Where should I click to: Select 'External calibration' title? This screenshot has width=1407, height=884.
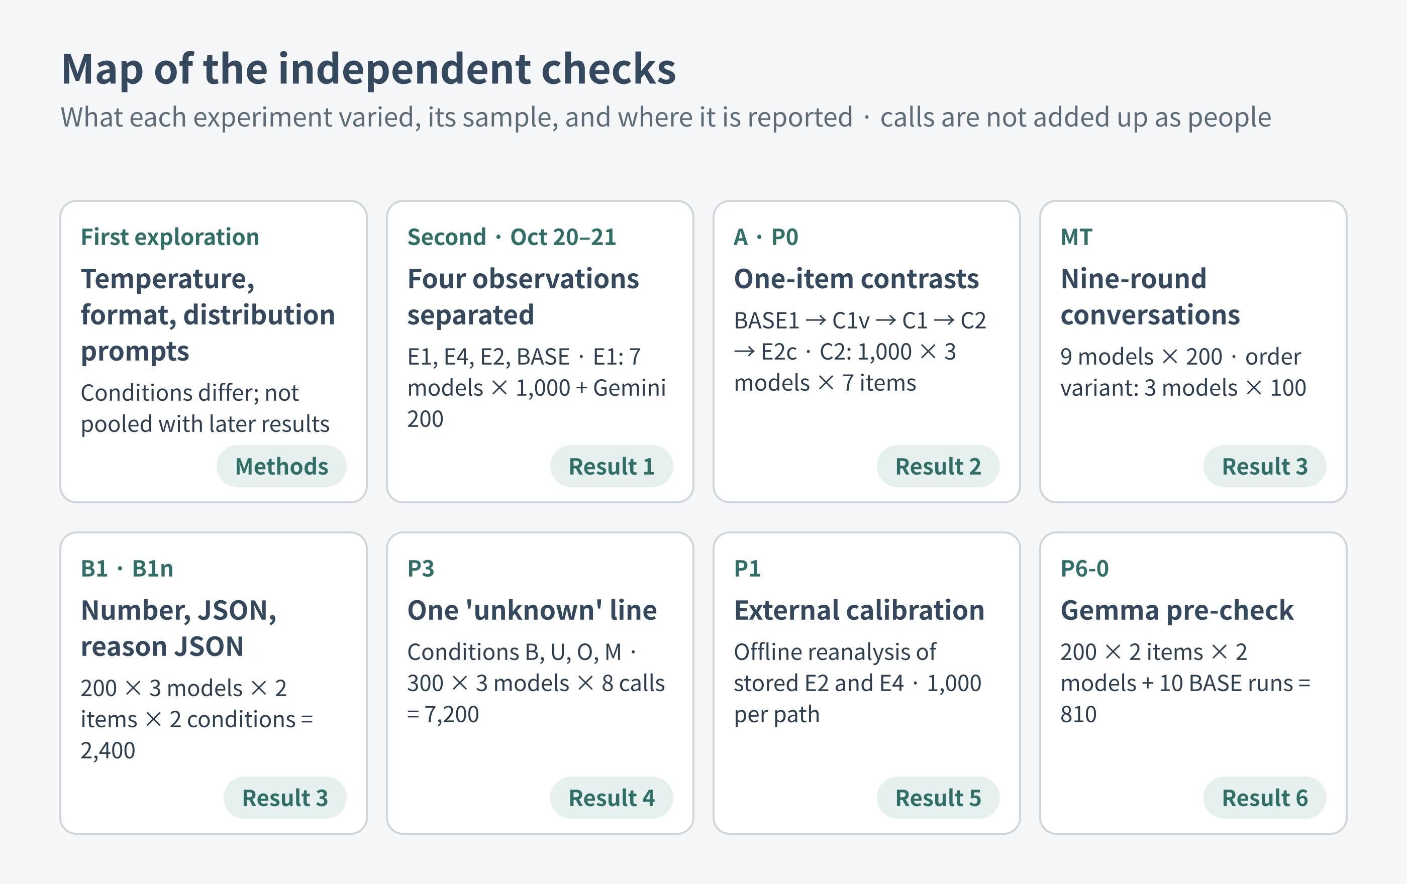pyautogui.click(x=859, y=611)
